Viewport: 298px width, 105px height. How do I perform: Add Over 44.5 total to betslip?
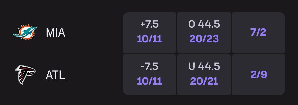[204, 32]
